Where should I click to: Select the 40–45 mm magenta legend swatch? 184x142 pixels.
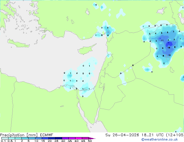tap(79, 138)
